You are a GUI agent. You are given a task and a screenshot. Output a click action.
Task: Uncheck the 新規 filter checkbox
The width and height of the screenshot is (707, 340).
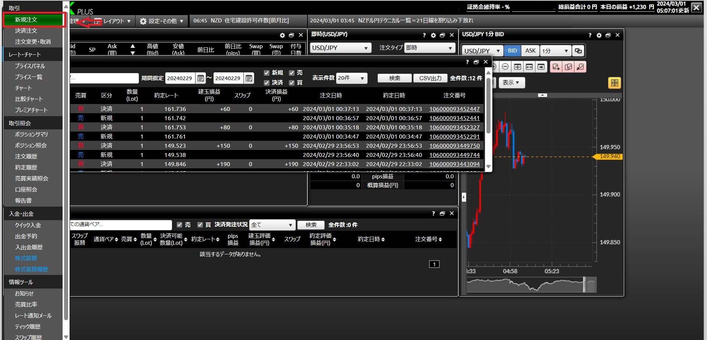coord(267,73)
